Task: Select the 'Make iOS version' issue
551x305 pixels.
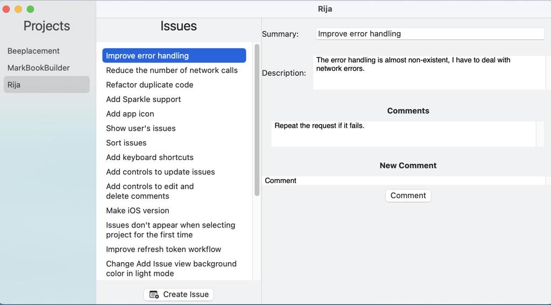Action: tap(138, 210)
